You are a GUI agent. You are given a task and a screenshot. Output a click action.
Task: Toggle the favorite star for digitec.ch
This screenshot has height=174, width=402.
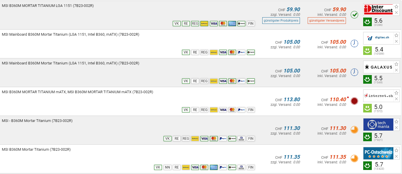point(396,35)
